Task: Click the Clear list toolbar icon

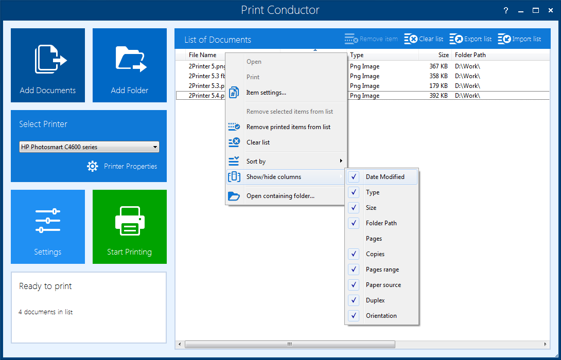Action: coord(411,39)
